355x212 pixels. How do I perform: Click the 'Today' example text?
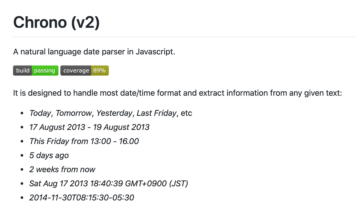(x=40, y=113)
